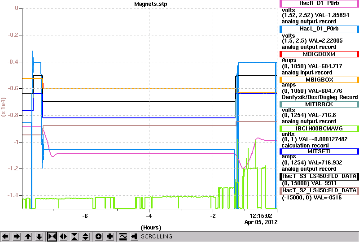Click the 'calculation record' description
Screen dimensions: 359x242
305,146
